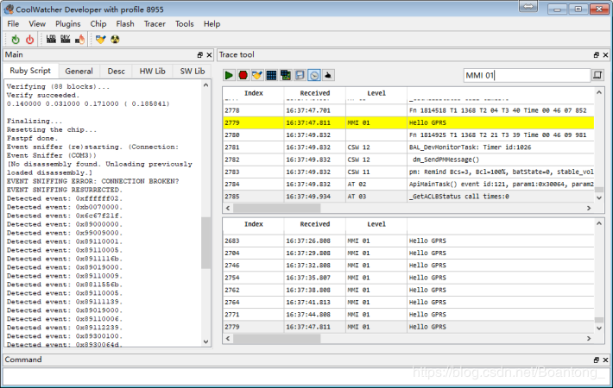This screenshot has height=388, width=613.
Task: Switch to the General tab
Action: (79, 71)
